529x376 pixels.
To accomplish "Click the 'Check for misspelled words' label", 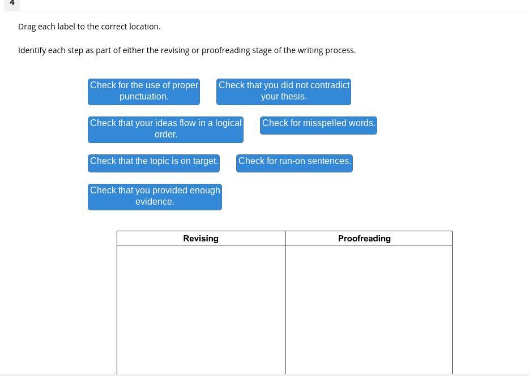I will click(318, 126).
